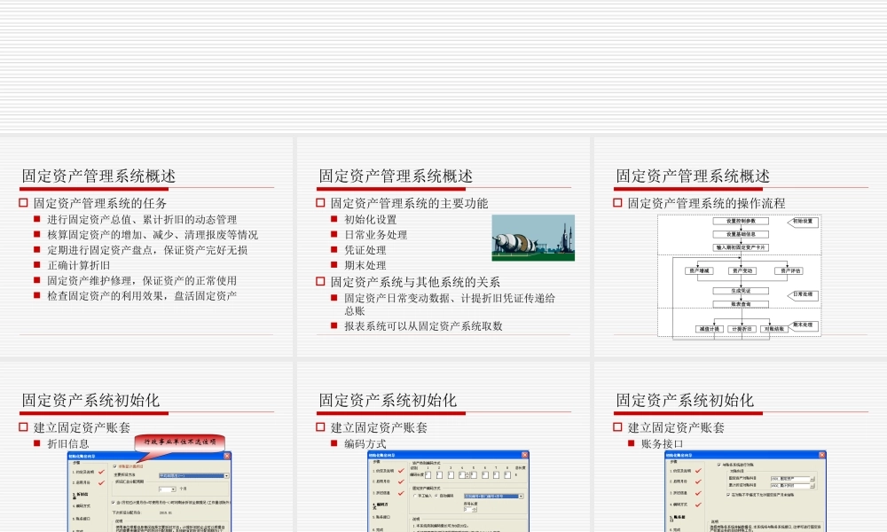Image resolution: width=887 pixels, height=532 pixels.
Task: Click the 初始设置 arrow label in the flowchart
Action: point(804,223)
